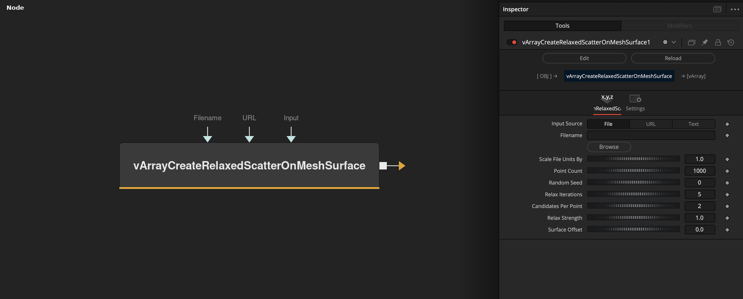Toggle the keyframe diamond for Random Seed

(727, 183)
